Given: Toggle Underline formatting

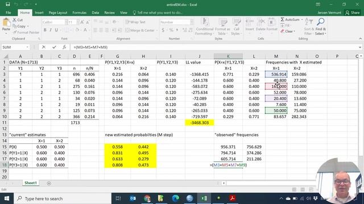Looking at the screenshot, I should tap(56, 30).
